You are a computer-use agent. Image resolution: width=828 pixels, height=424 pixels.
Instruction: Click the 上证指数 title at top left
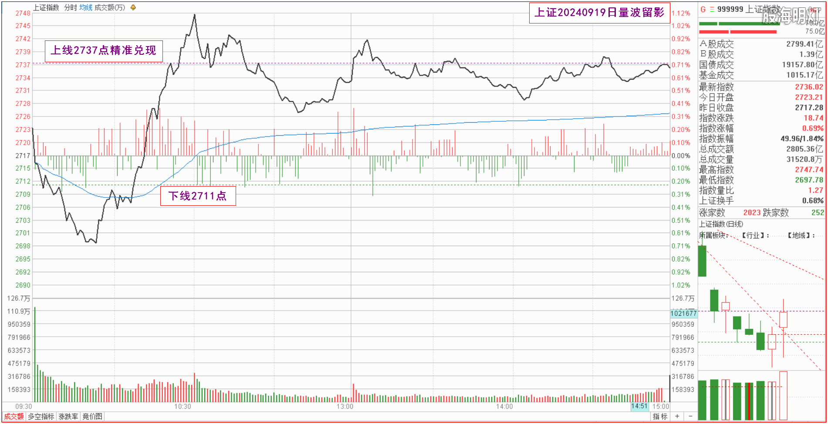coord(46,7)
